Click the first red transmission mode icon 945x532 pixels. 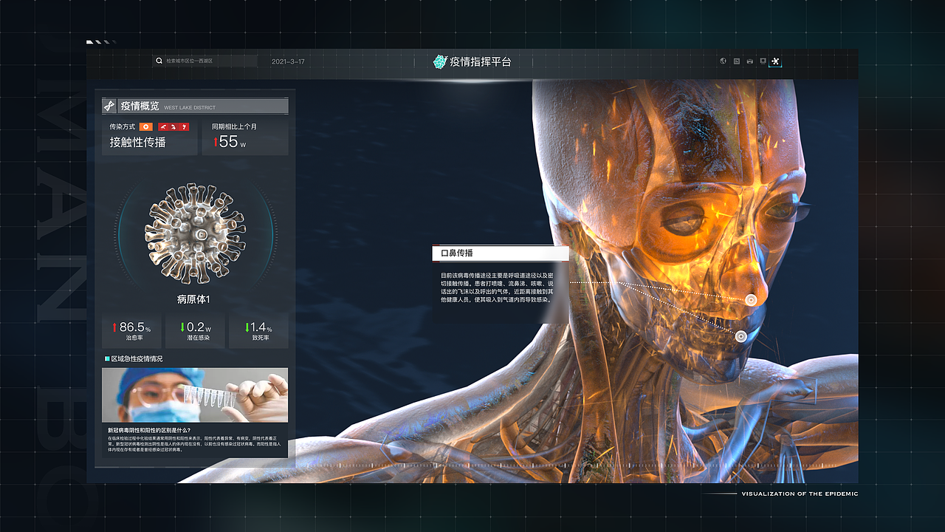162,126
